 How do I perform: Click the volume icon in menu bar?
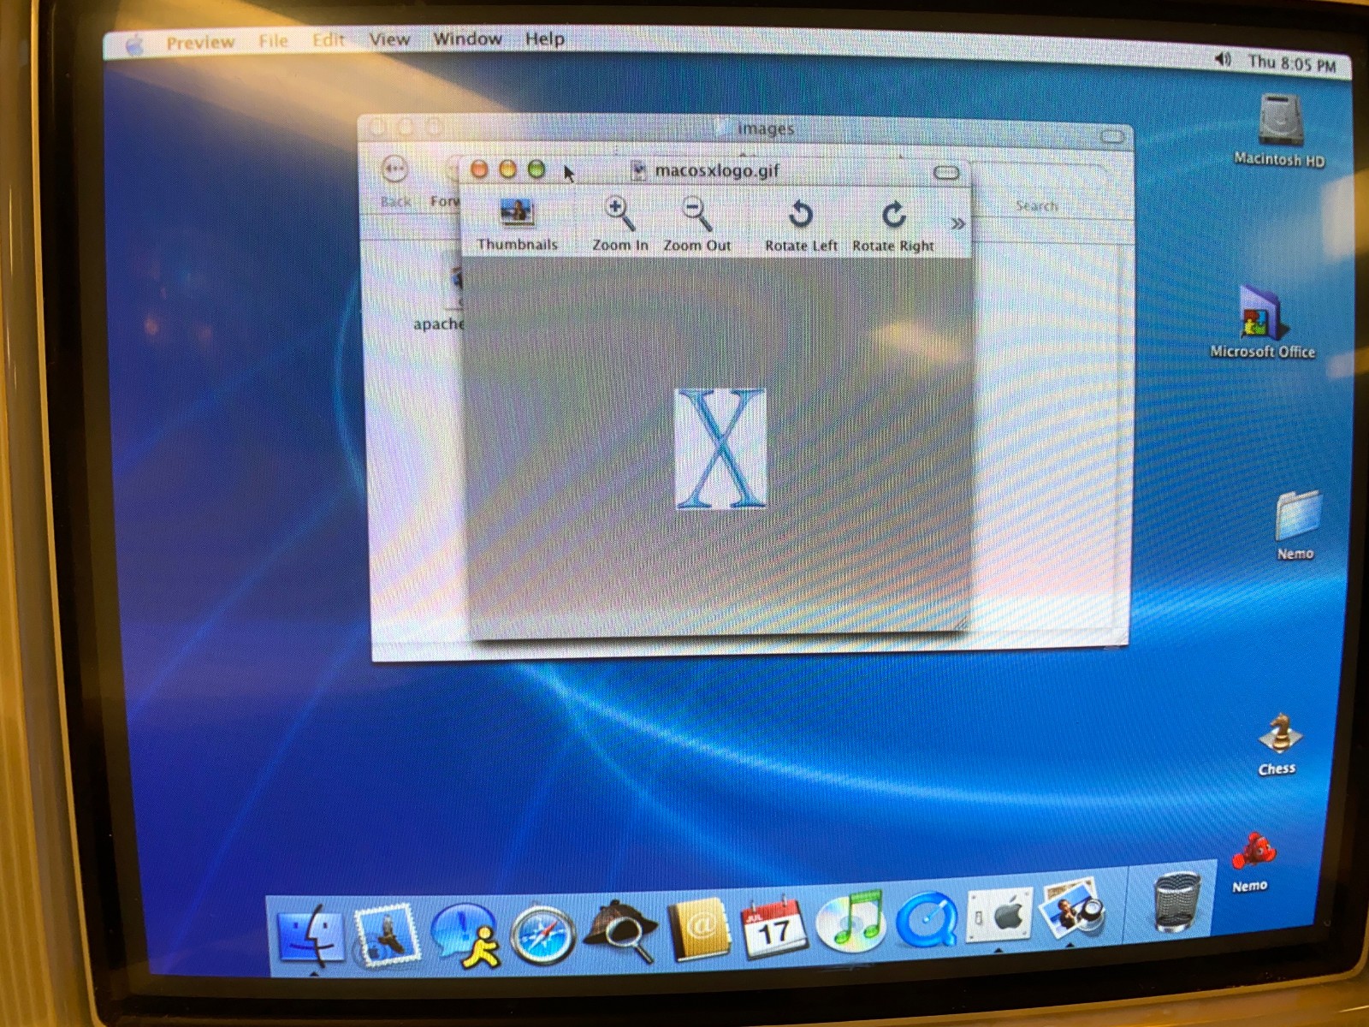(1224, 59)
